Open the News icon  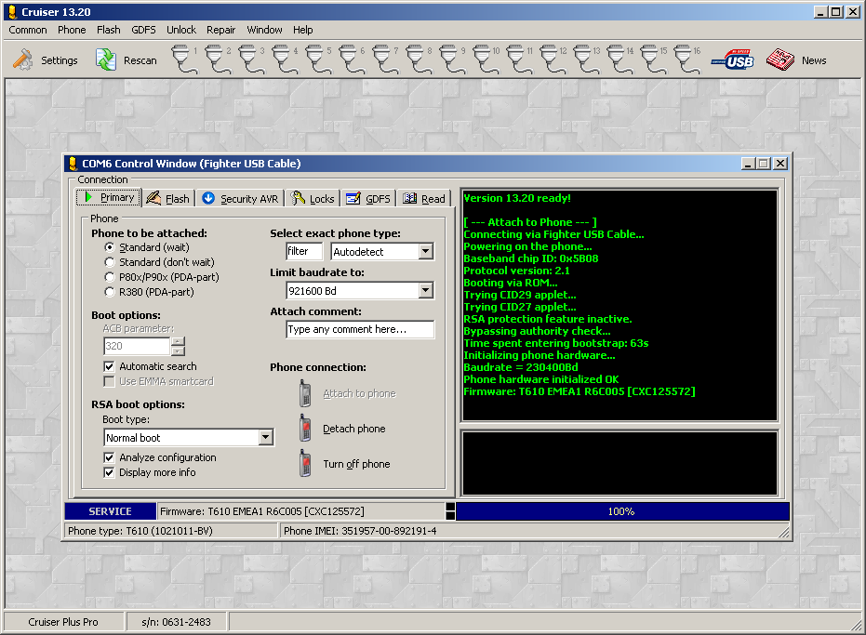[x=779, y=60]
